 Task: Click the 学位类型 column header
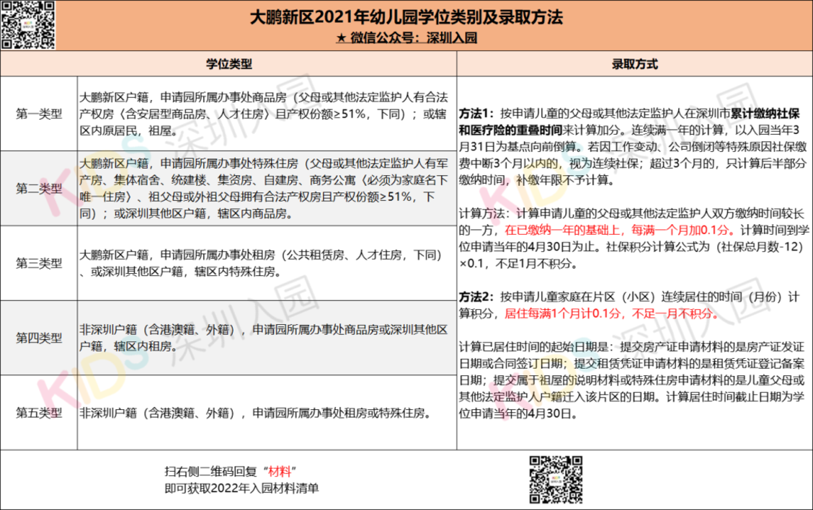[228, 64]
